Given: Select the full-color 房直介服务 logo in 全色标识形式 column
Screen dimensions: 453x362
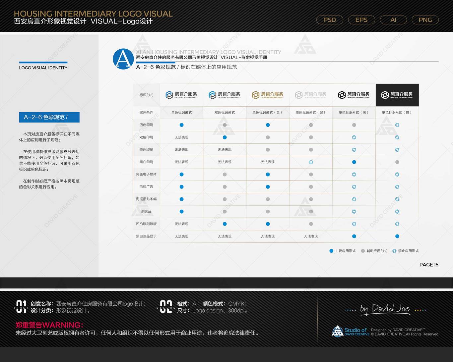Looking at the screenshot, I should [x=181, y=95].
